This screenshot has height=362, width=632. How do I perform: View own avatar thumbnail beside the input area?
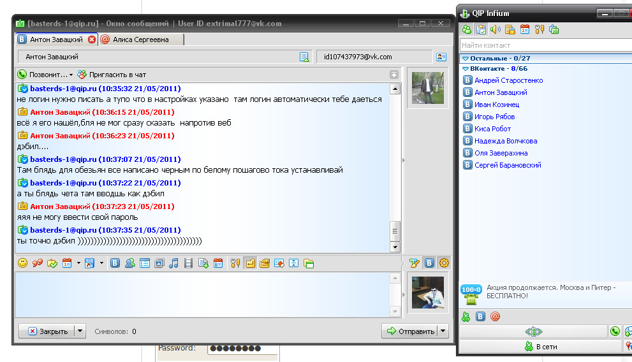pos(428,293)
